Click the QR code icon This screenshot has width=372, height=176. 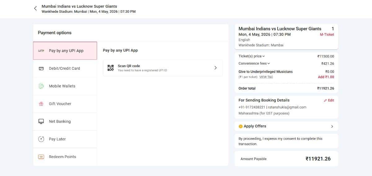coord(111,68)
